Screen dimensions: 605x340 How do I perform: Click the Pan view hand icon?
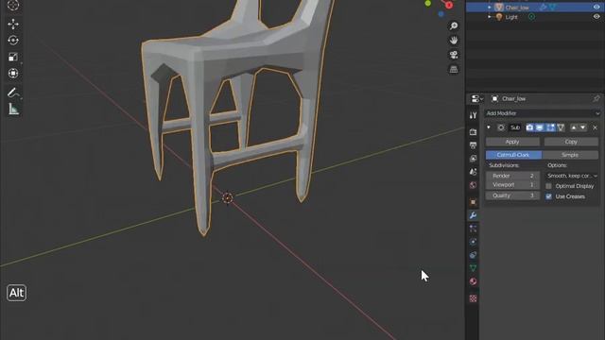[454, 40]
